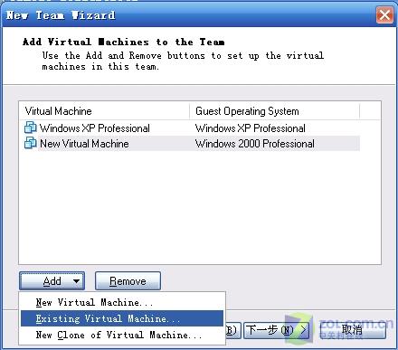
Task: Click the 取消 cancel button
Action: pos(353,330)
